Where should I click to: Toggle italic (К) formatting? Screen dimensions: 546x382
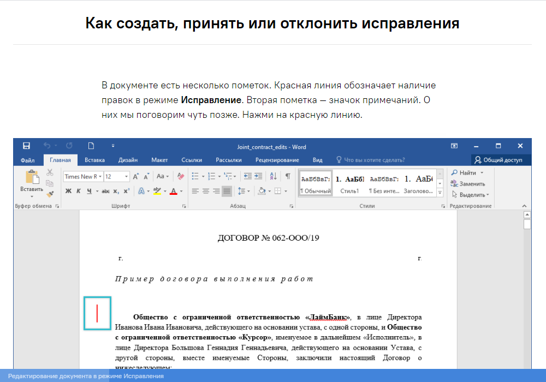click(79, 191)
